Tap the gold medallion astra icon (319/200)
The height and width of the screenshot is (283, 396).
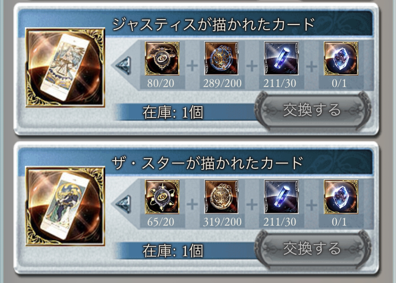[221, 196]
